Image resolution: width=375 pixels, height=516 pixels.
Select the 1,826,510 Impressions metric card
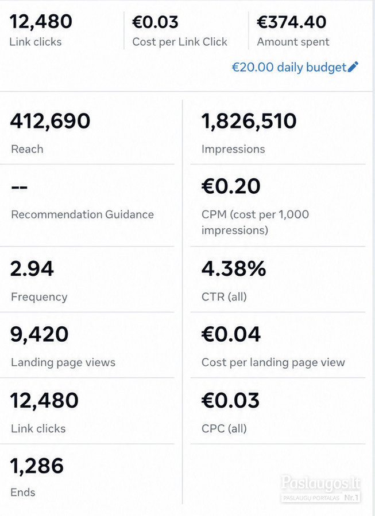[x=278, y=132]
